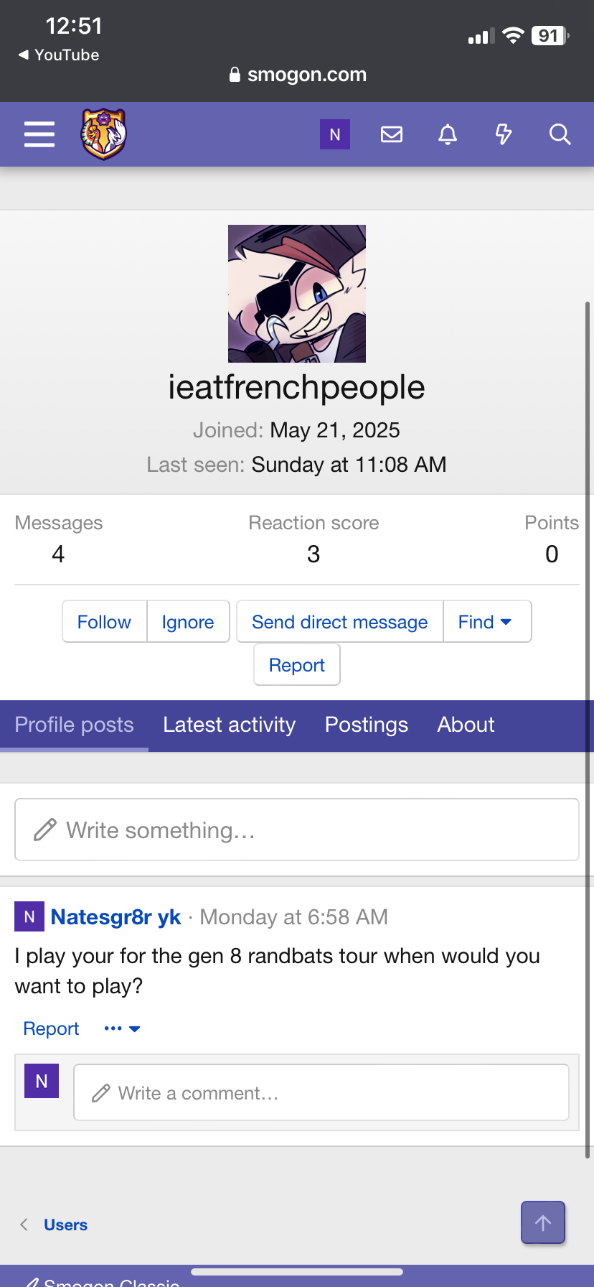Viewport: 594px width, 1287px height.
Task: Return to YouTube app via back link
Action: pyautogui.click(x=59, y=55)
